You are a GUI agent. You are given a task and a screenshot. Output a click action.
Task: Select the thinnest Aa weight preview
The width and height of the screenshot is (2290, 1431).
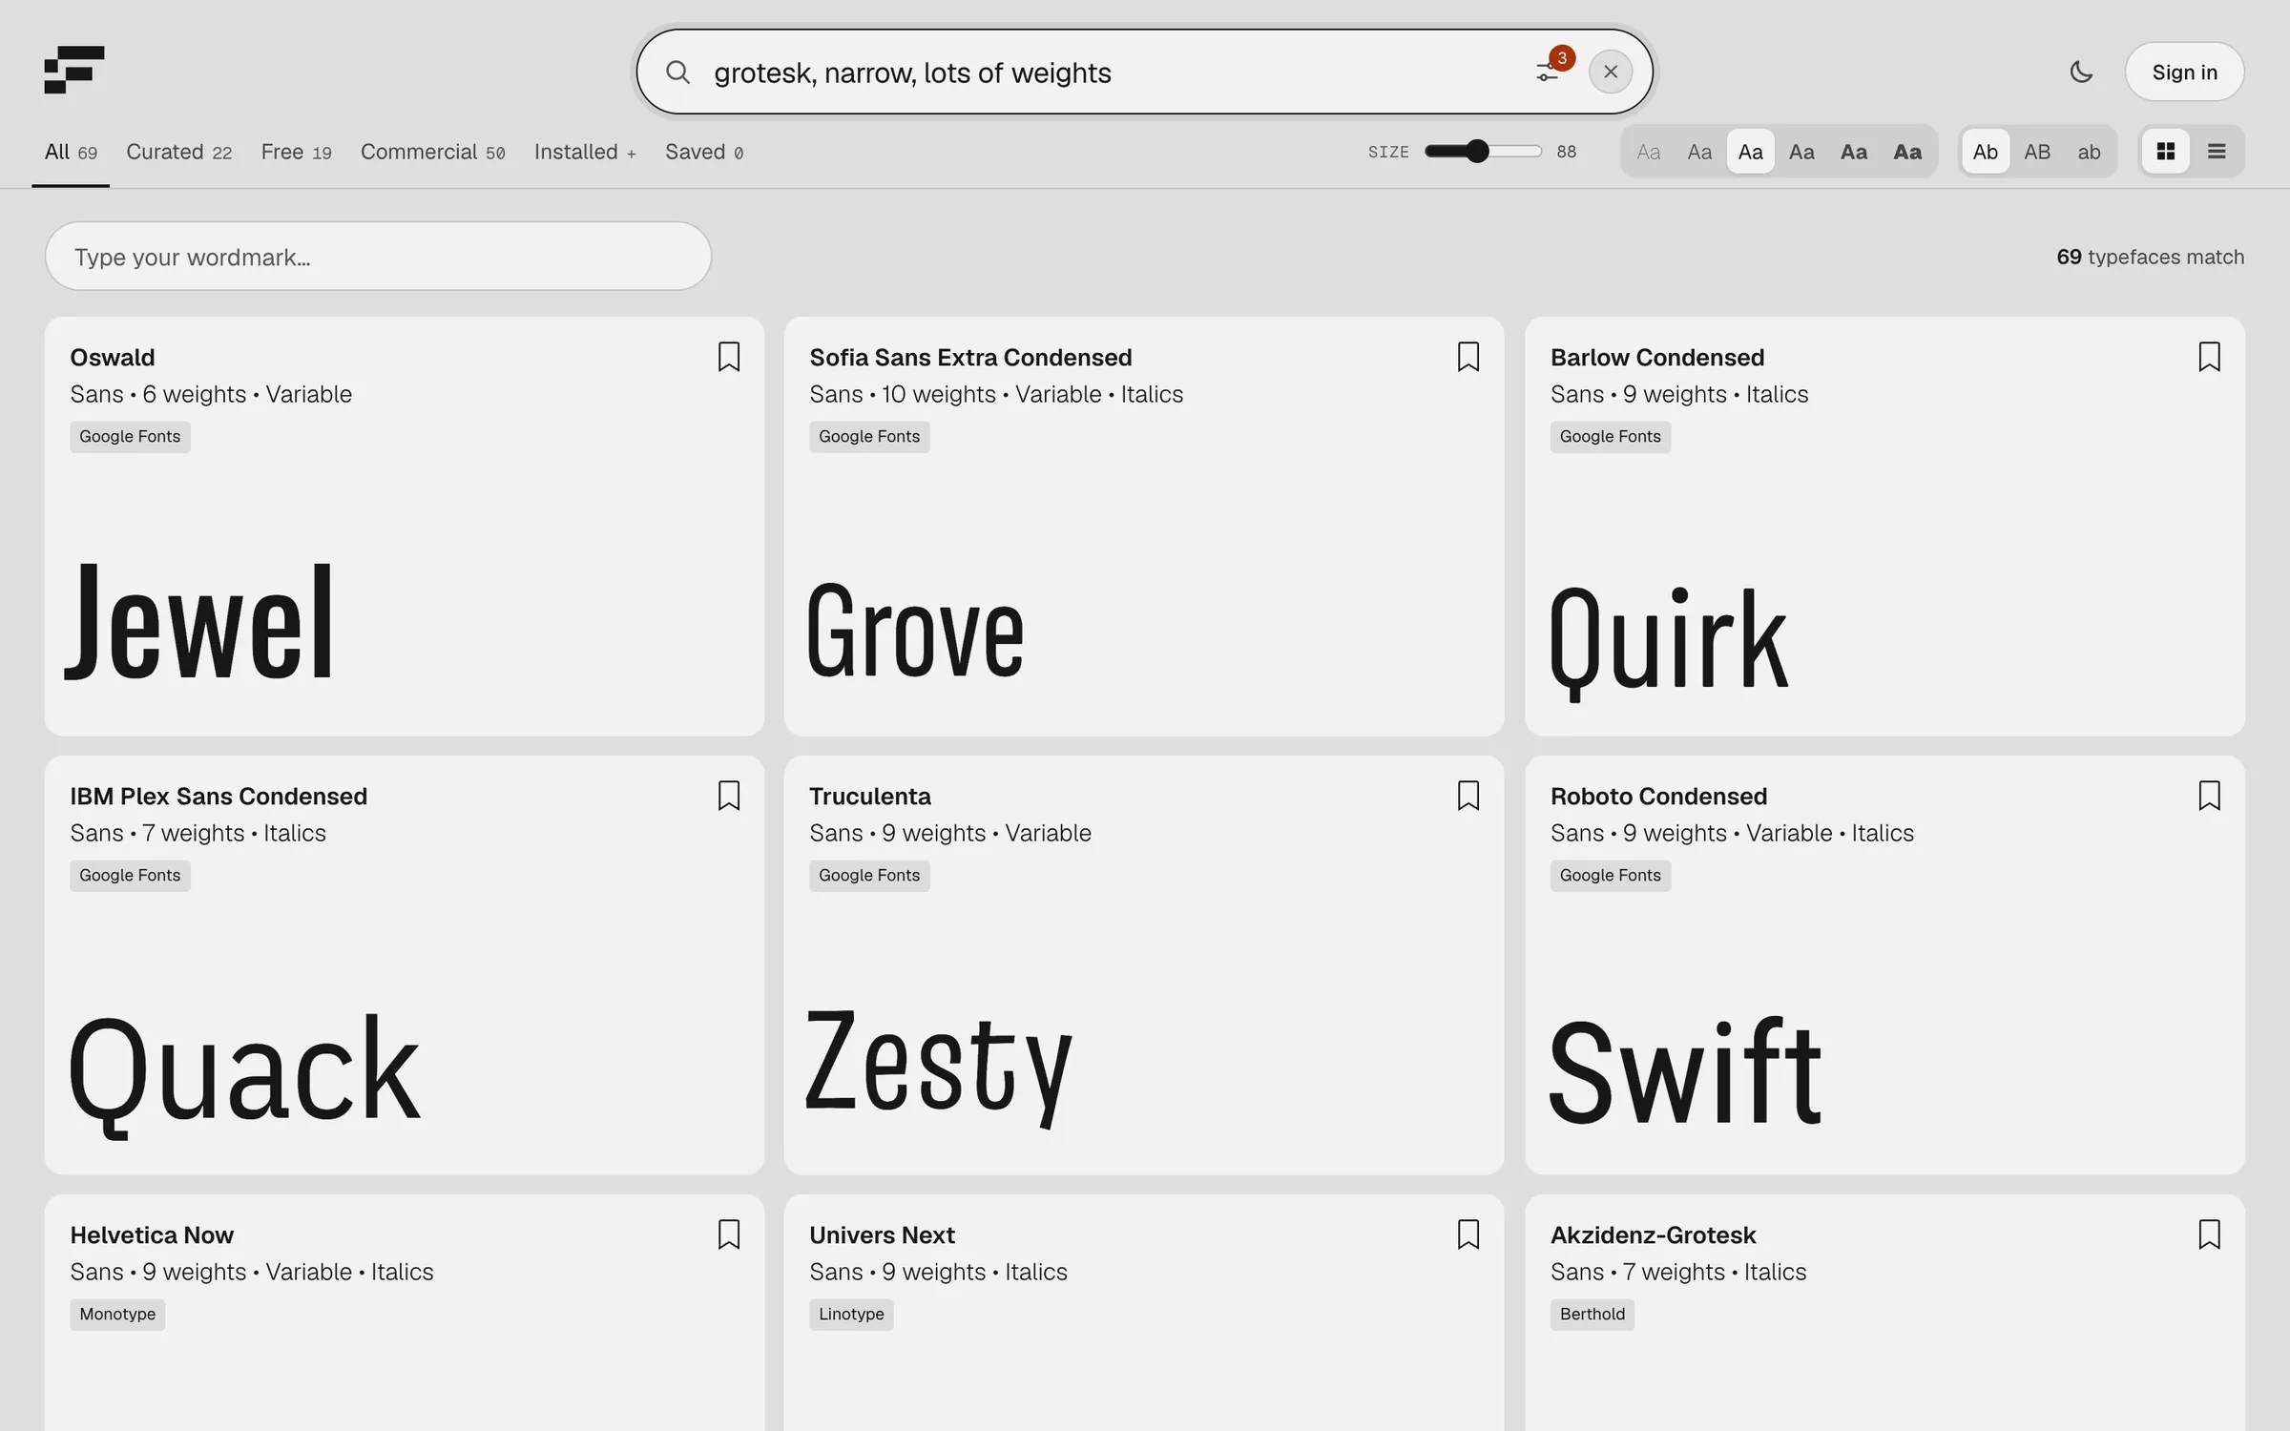coord(1649,152)
